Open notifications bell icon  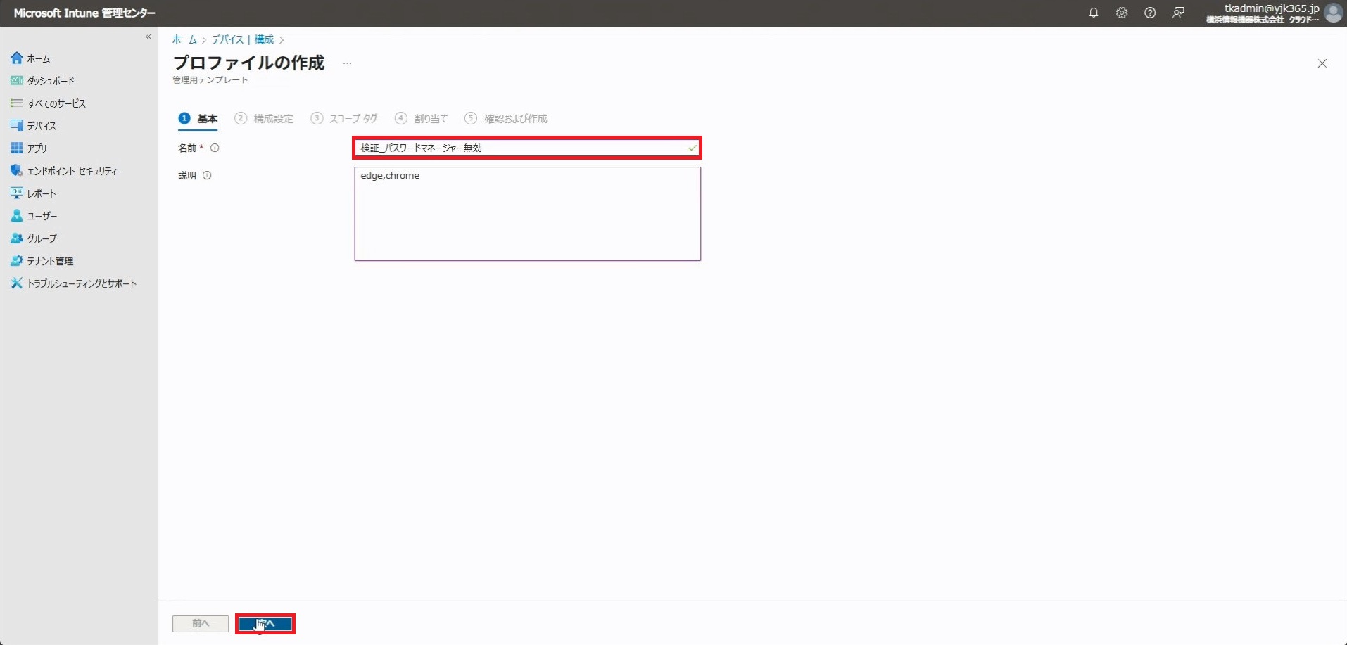point(1093,13)
